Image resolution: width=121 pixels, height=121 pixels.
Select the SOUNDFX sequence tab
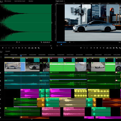8,51
